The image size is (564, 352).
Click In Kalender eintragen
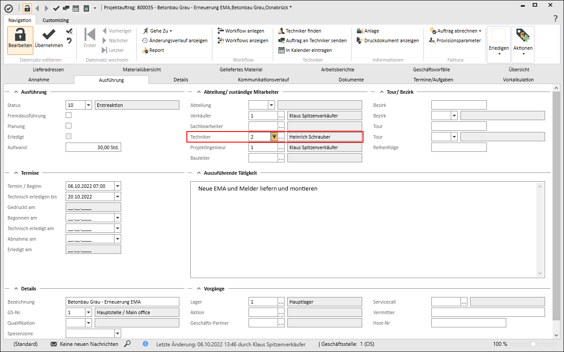305,50
